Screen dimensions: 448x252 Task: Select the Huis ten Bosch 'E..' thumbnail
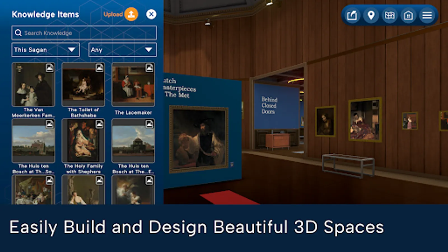[133, 141]
